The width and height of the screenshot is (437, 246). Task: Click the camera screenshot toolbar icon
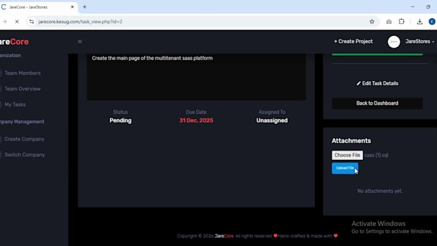coord(389,21)
